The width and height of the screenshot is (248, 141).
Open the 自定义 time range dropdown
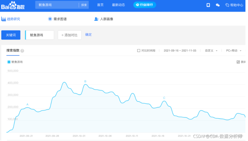coord(211,50)
